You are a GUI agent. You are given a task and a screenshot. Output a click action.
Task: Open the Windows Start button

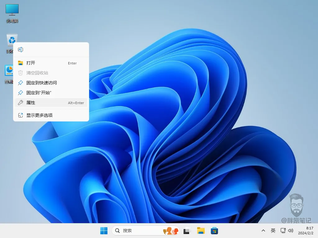point(104,231)
